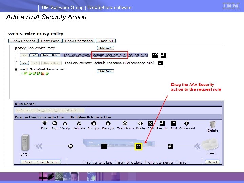244x183 pixels.
Task: Select the Filter action icon
Action: 45,123
